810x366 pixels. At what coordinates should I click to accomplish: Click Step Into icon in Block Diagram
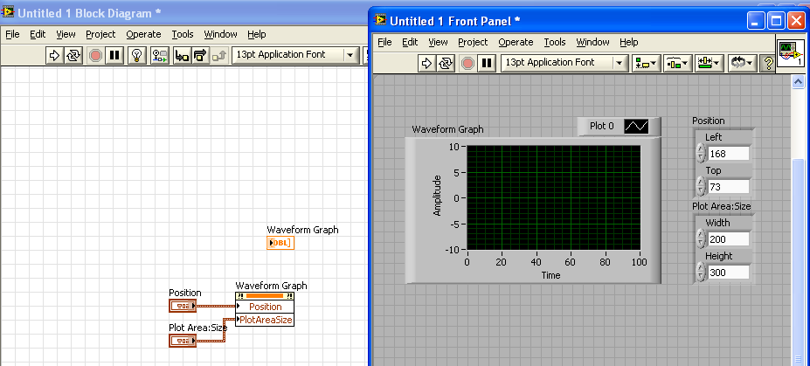(x=182, y=55)
